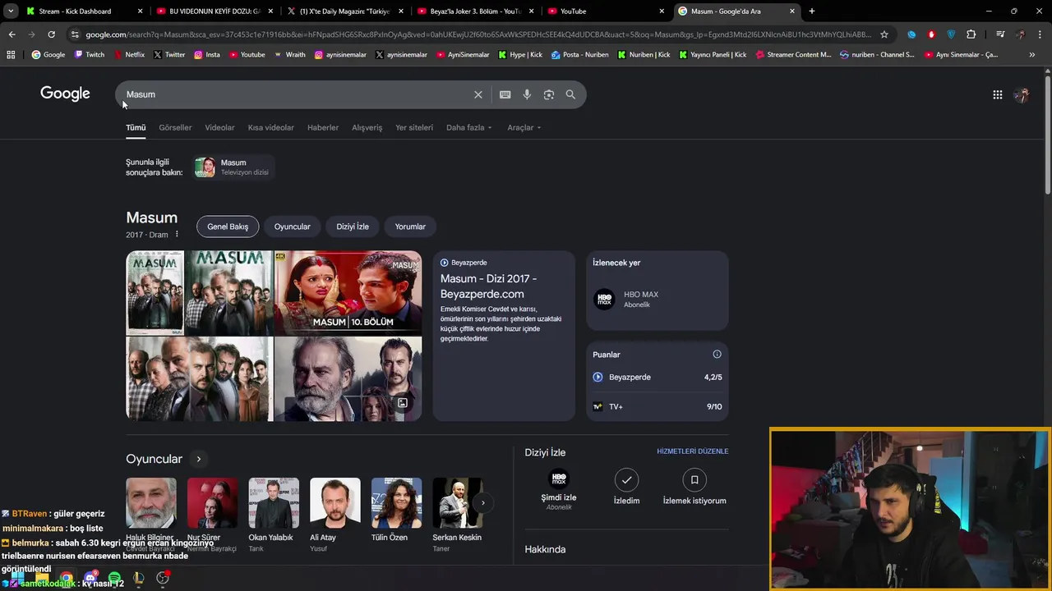Expand the Oyuncular section arrow
1052x591 pixels.
(x=198, y=459)
